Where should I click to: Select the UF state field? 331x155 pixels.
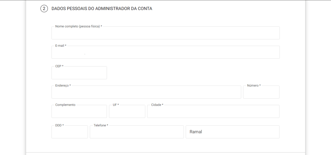point(127,112)
